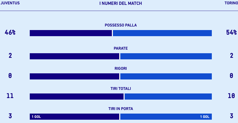Click the POSSESSO PALLA stat label
Screen dimensions: 238x123
coord(121,25)
